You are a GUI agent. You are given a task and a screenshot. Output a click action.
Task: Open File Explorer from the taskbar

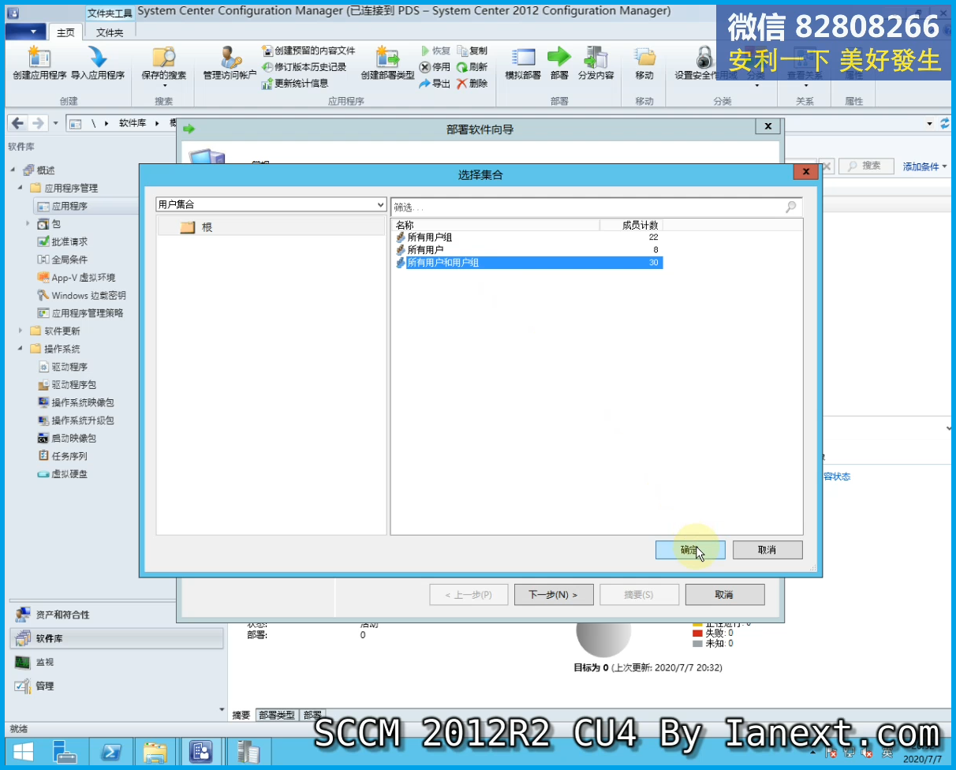click(x=155, y=752)
